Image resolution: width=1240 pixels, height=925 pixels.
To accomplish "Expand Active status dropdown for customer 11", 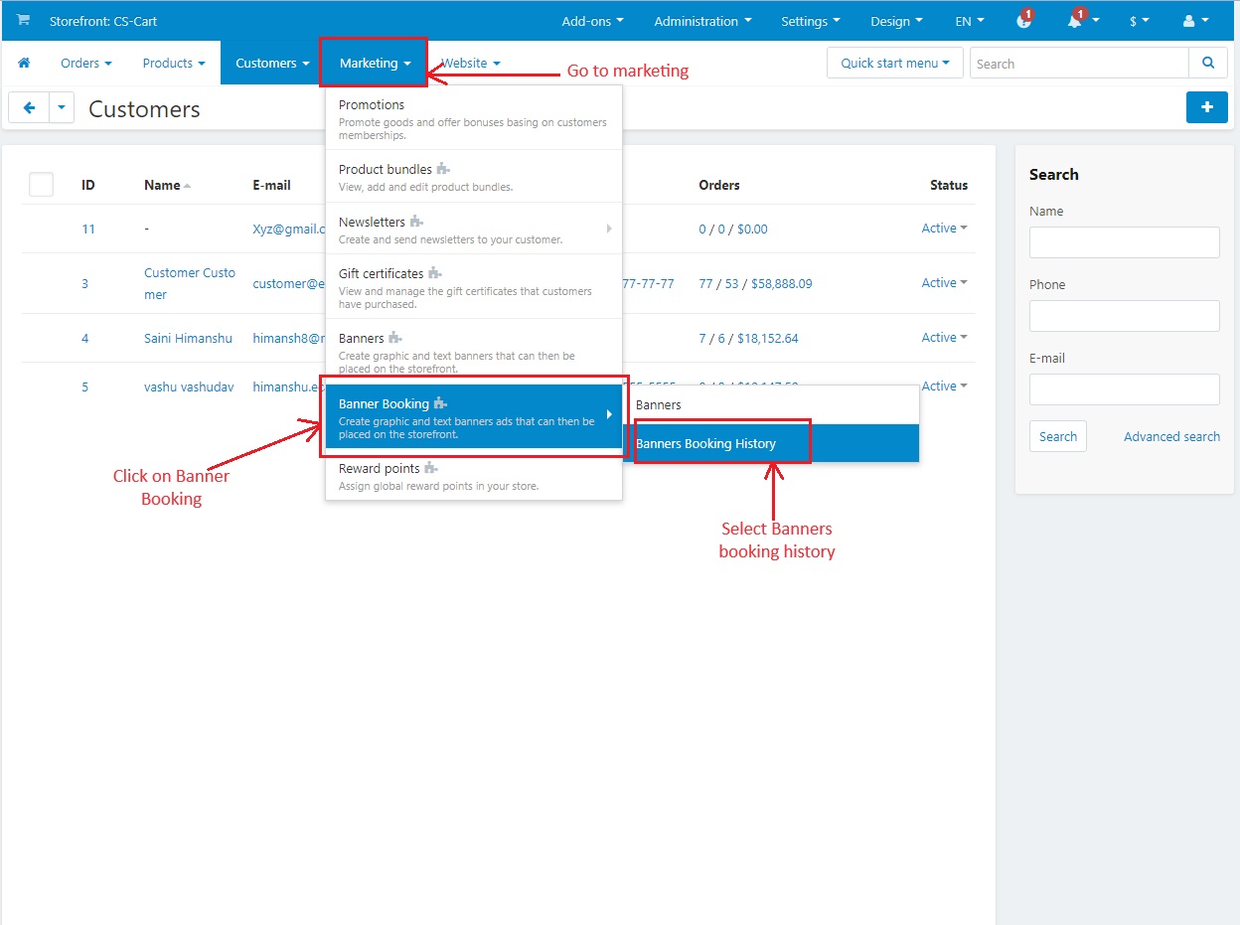I will 944,229.
